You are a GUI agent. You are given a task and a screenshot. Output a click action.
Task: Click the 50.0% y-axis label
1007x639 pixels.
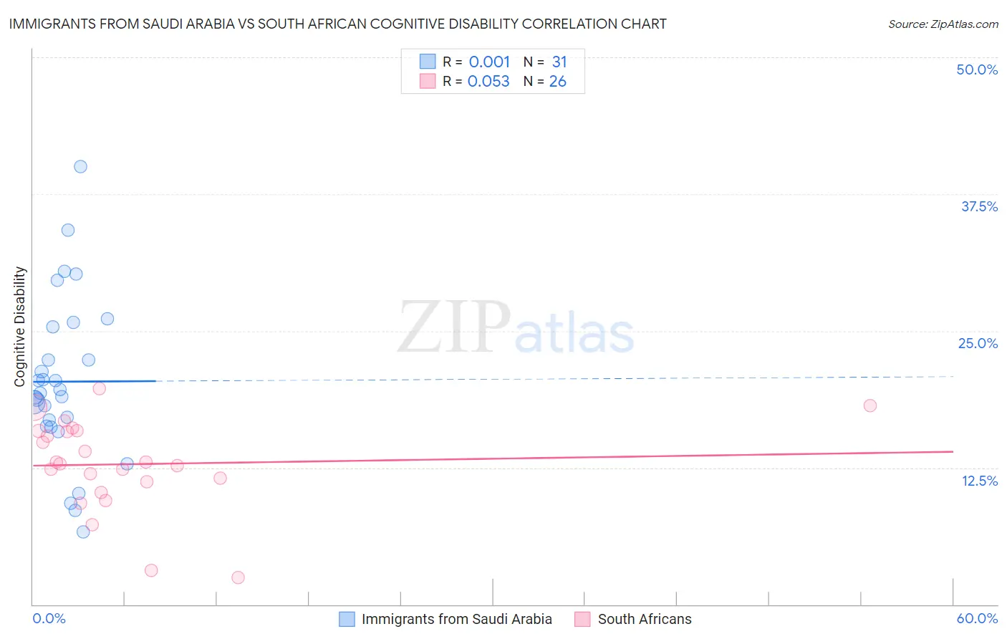pos(977,69)
